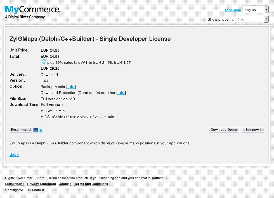Click the '56k: ~7 min.' entry
This screenshot has height=198, width=274.
pyautogui.click(x=55, y=111)
